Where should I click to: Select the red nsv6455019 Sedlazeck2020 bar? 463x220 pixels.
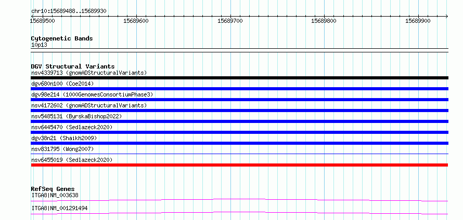click(x=239, y=165)
